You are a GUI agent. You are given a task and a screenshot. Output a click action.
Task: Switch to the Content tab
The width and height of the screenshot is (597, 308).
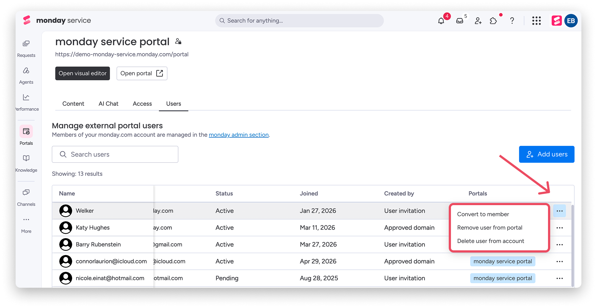tap(73, 104)
